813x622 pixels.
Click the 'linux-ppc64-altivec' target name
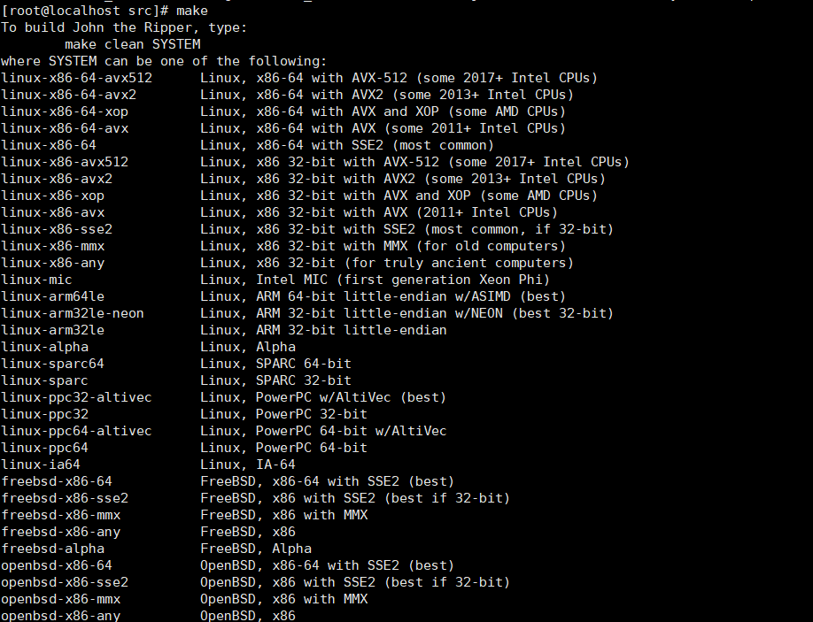77,431
